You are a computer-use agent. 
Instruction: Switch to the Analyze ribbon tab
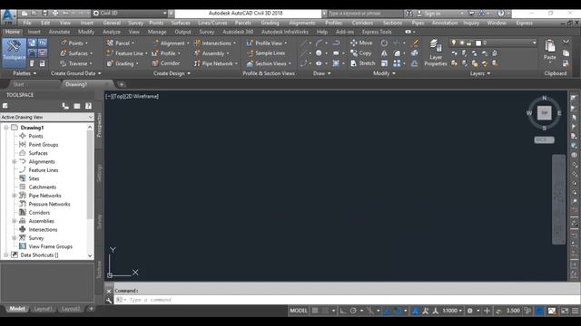111,32
